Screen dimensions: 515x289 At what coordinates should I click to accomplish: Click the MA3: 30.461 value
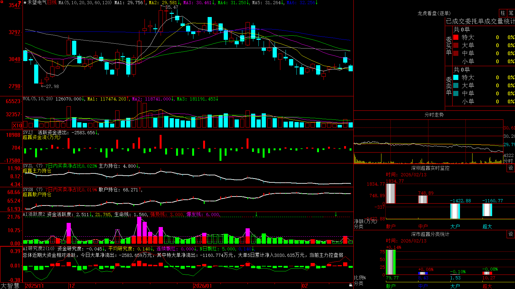pos(197,3)
